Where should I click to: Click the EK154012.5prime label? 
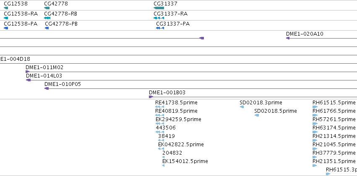[x=185, y=161]
